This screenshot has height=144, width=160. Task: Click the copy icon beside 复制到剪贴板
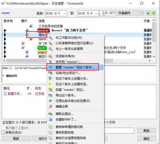click(x=50, y=132)
